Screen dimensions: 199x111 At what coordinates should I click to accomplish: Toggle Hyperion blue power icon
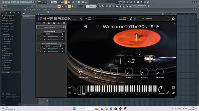pyautogui.click(x=135, y=18)
